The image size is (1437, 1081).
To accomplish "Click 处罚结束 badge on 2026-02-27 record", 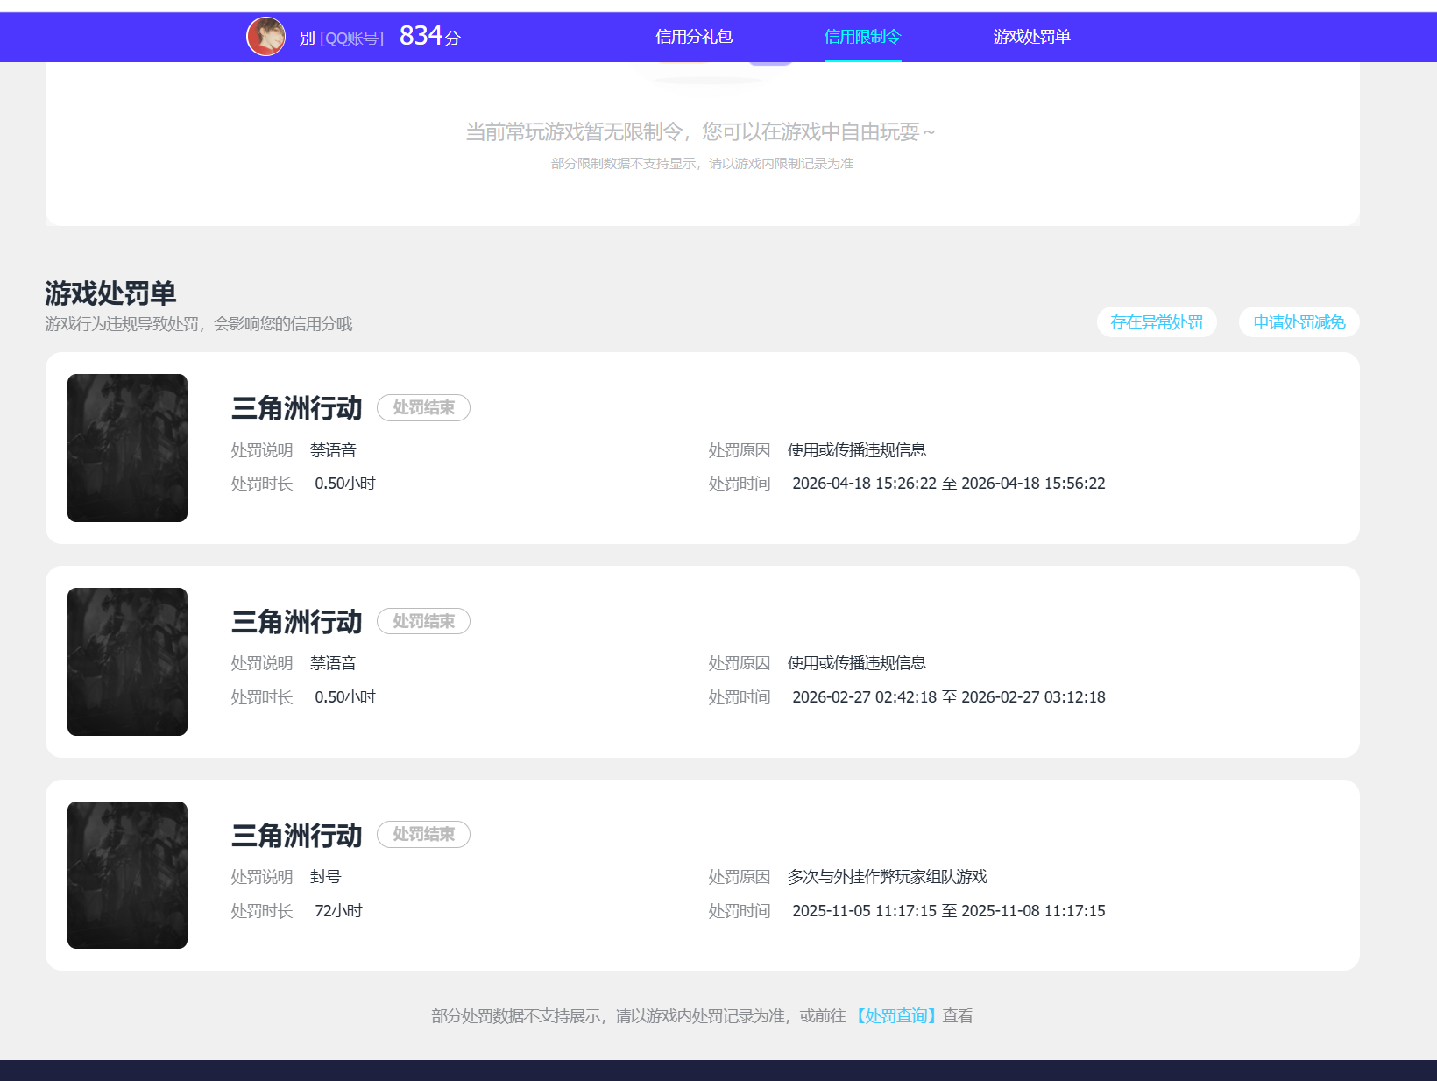I will 423,621.
